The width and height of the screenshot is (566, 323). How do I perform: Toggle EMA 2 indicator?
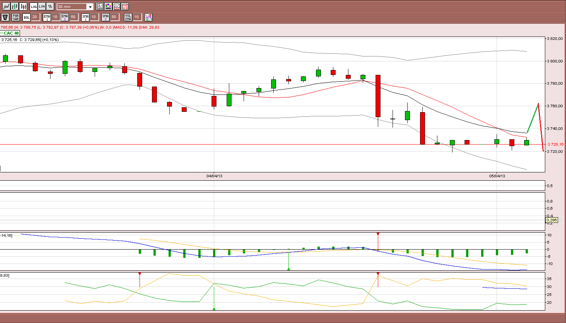(65, 17)
